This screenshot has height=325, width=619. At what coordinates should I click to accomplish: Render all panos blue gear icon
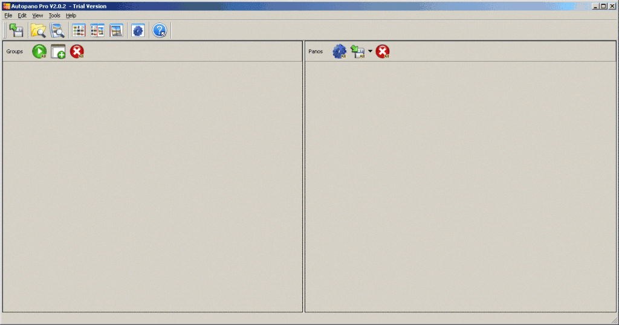coord(340,51)
